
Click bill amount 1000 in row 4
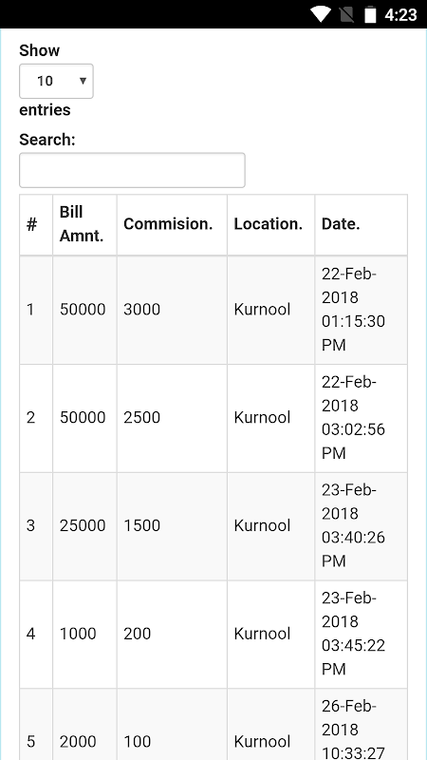click(x=78, y=634)
